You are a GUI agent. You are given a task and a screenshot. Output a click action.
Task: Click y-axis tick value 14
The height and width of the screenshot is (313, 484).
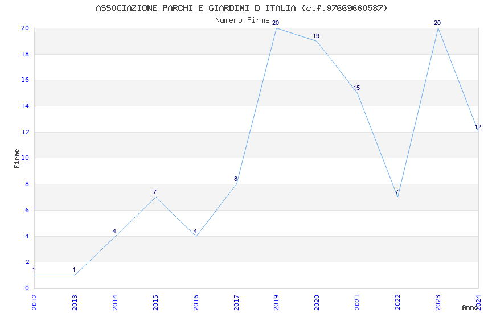tap(25, 106)
